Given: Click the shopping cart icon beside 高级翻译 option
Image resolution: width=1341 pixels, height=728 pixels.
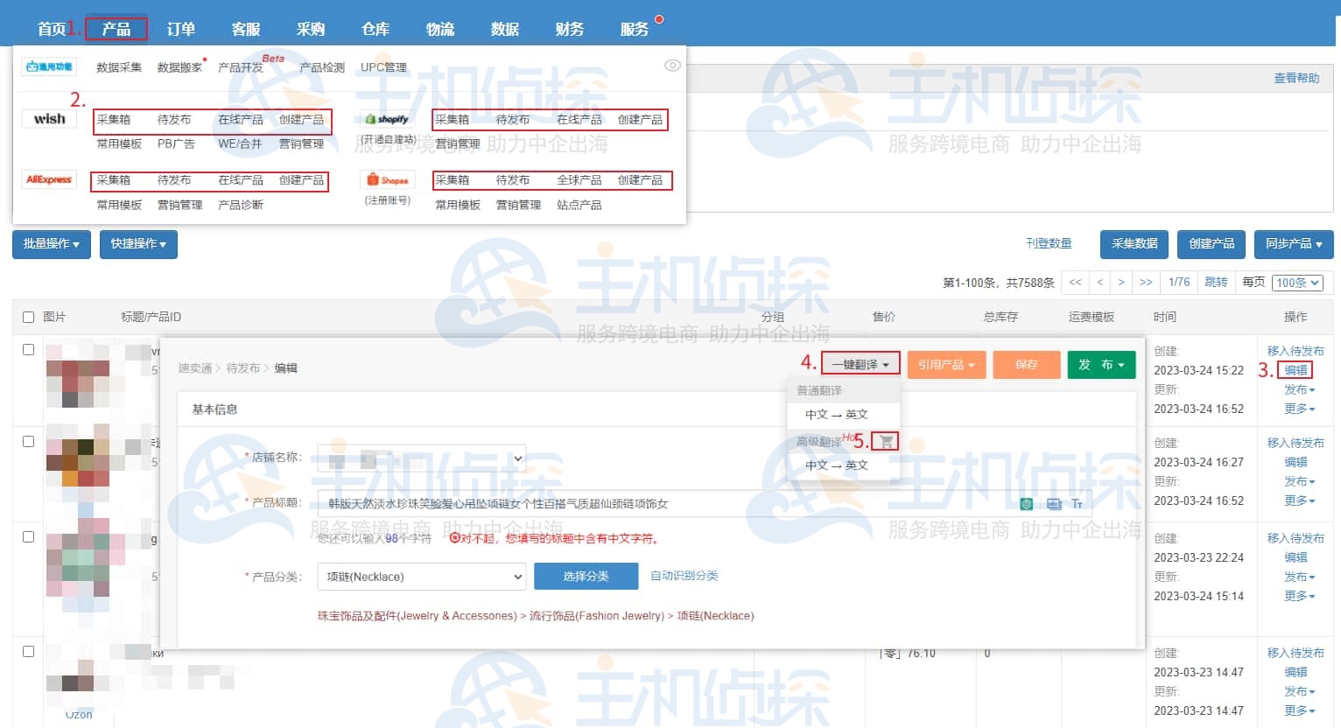Looking at the screenshot, I should pos(886,441).
